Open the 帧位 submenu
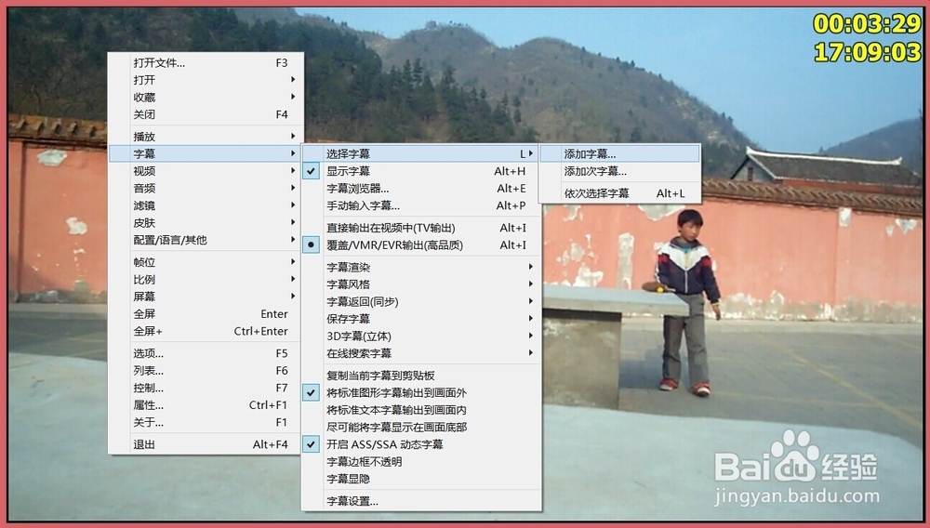 click(206, 262)
